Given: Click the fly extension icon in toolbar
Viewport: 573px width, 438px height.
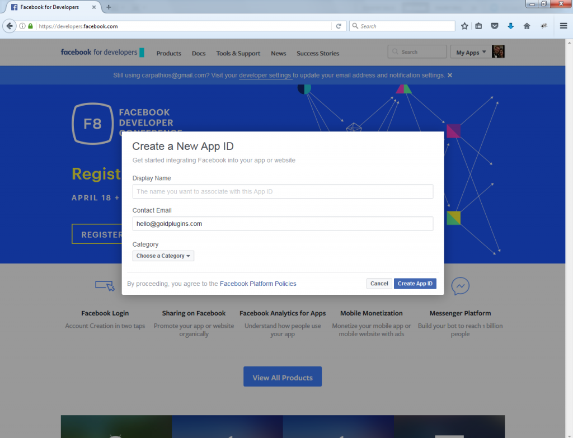Looking at the screenshot, I should click(543, 26).
